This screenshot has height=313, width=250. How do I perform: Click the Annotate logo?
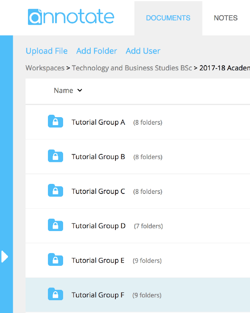pos(71,17)
